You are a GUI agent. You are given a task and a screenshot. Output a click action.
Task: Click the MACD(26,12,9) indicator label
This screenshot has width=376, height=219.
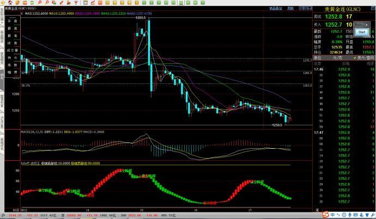(32, 132)
